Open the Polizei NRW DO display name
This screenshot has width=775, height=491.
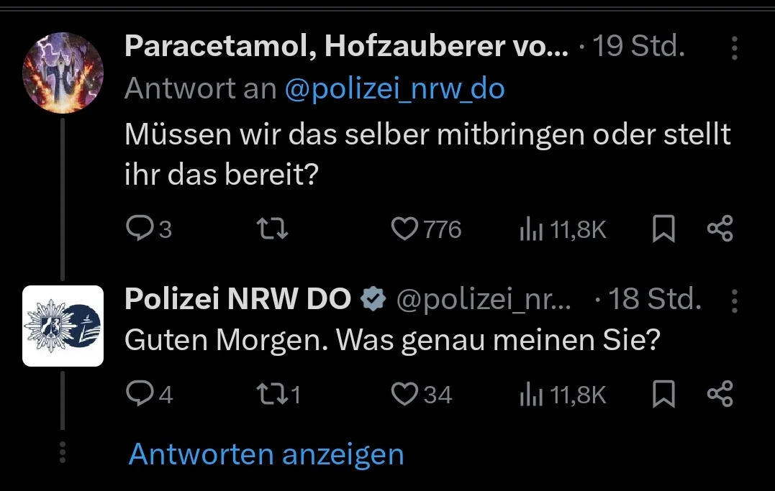tap(237, 299)
